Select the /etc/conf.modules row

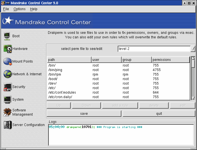coord(118,92)
